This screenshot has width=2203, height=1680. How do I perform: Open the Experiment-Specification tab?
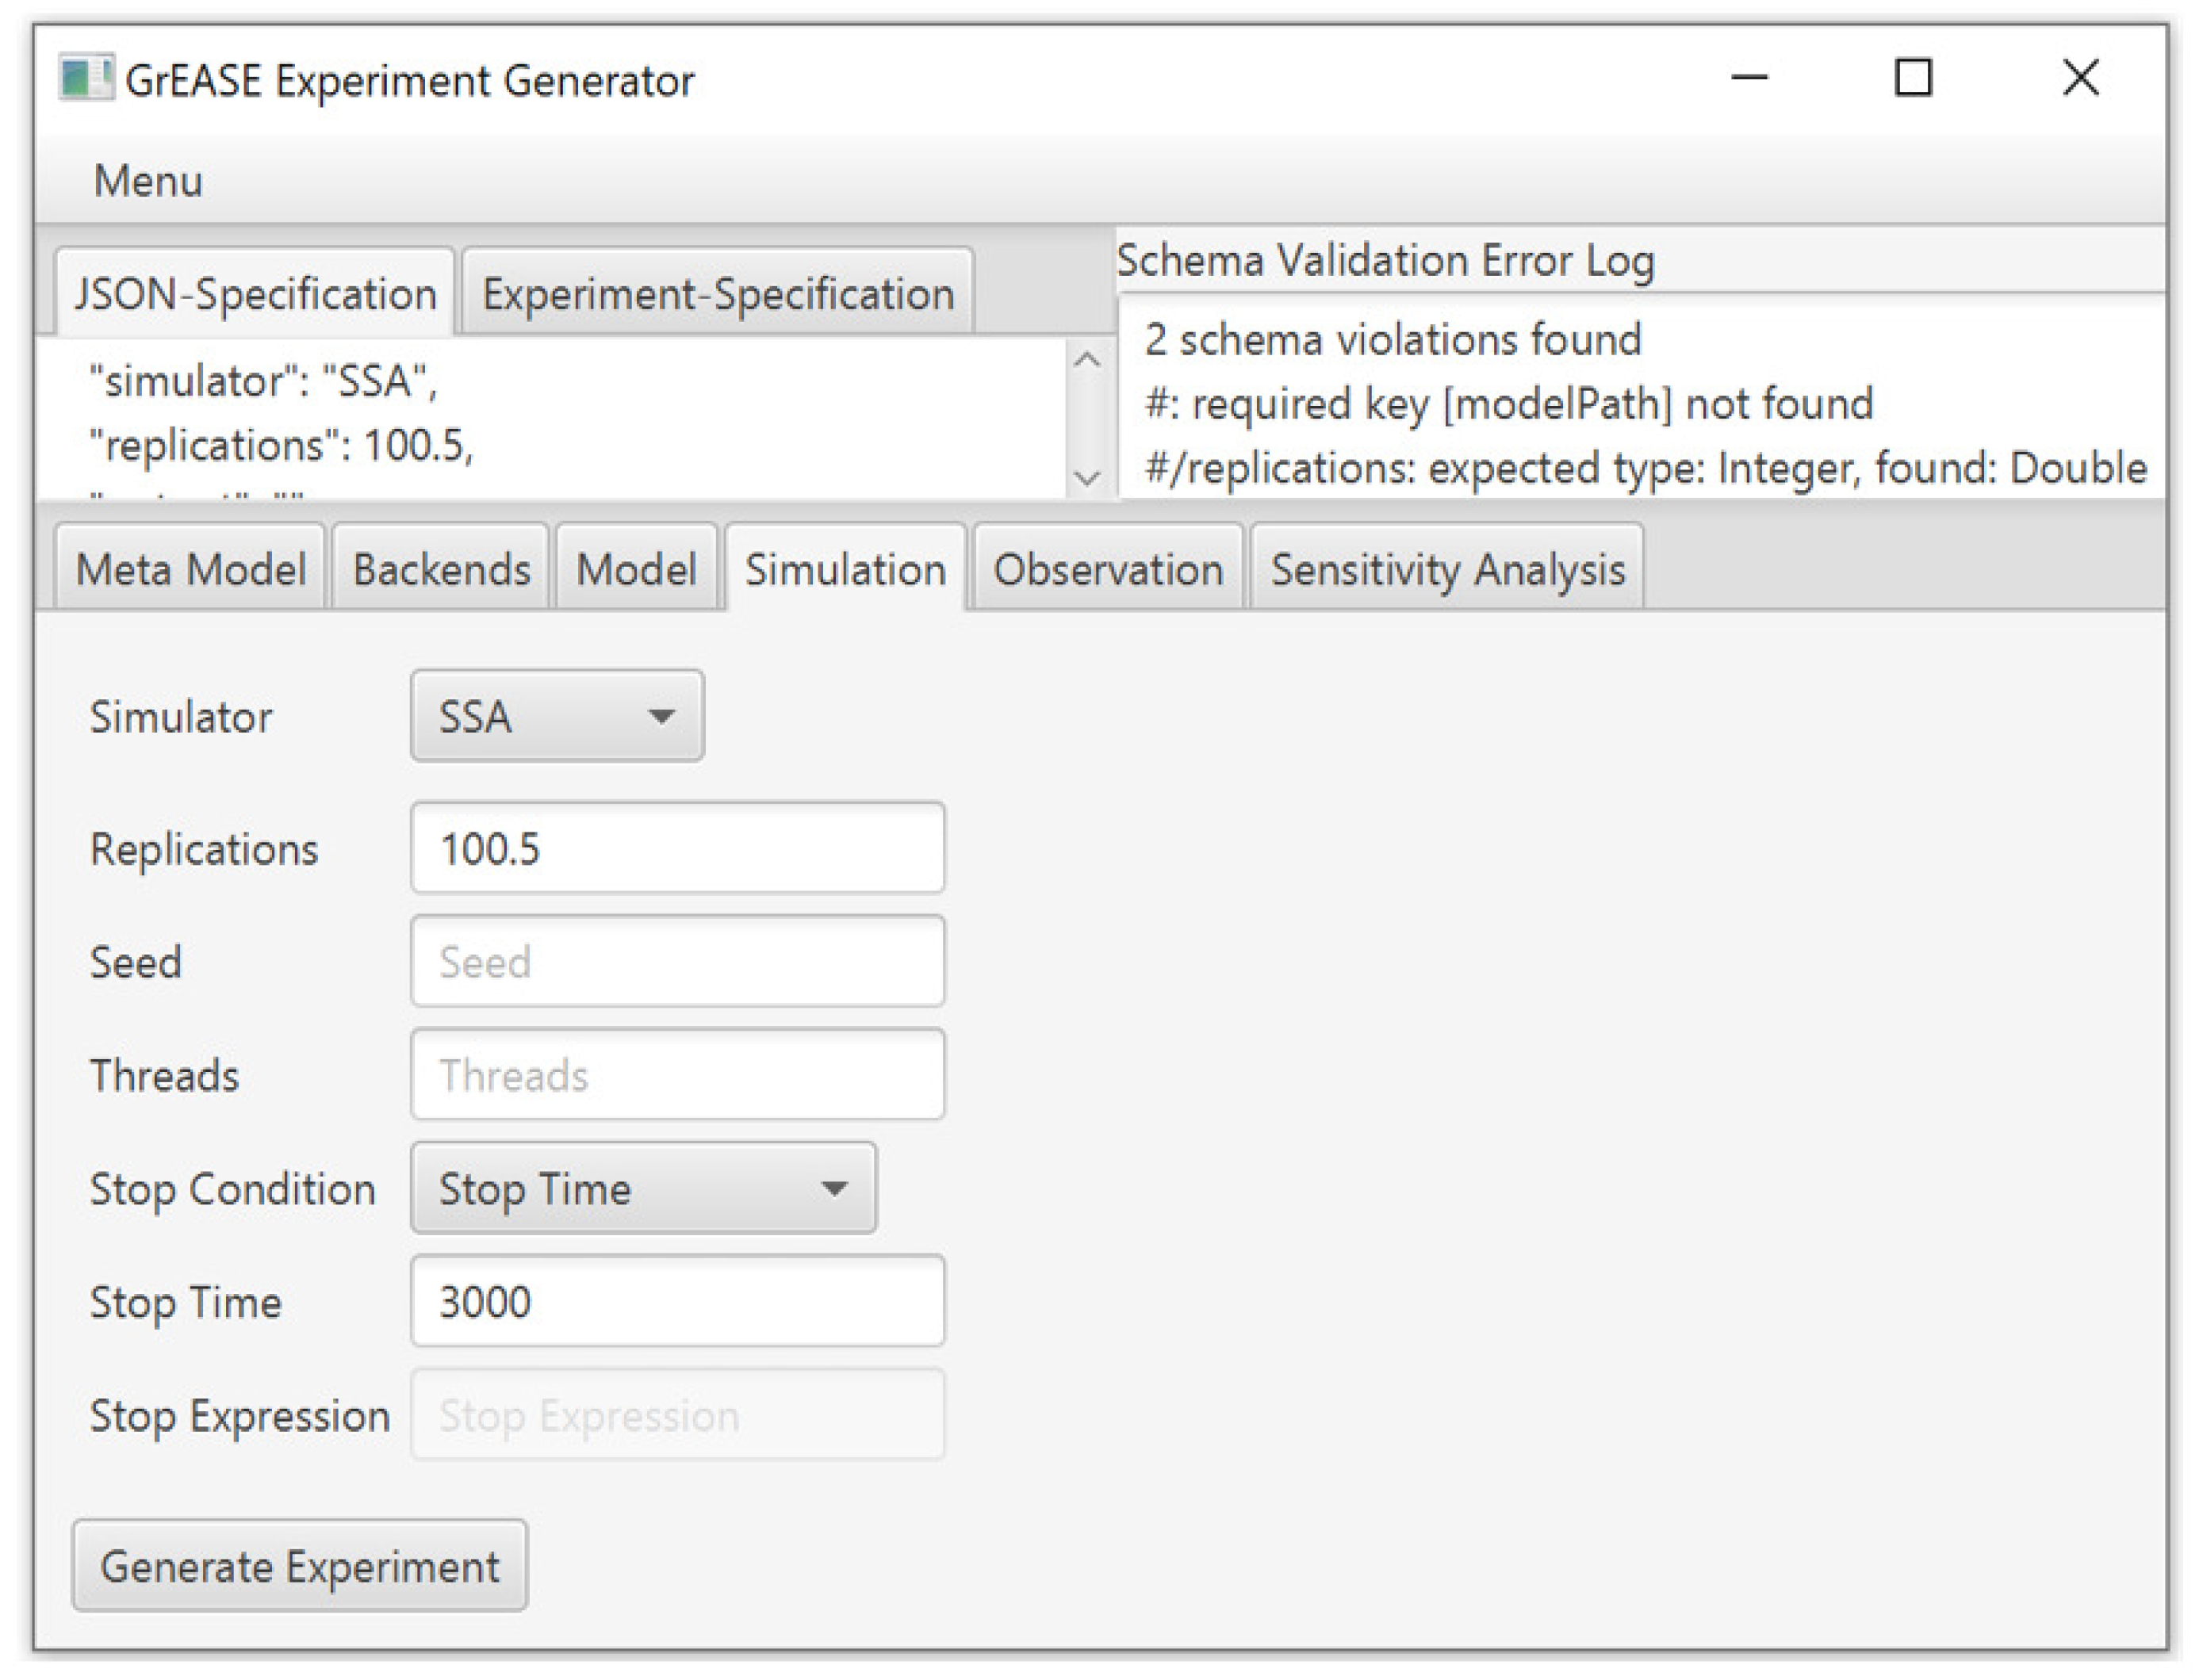point(717,294)
